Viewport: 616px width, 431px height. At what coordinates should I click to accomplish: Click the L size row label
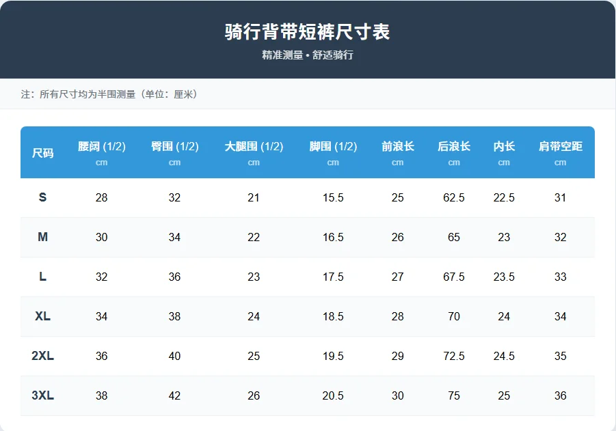point(42,277)
